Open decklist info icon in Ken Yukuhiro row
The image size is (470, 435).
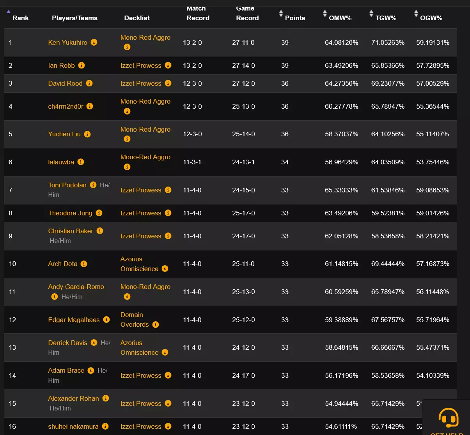[x=127, y=47]
